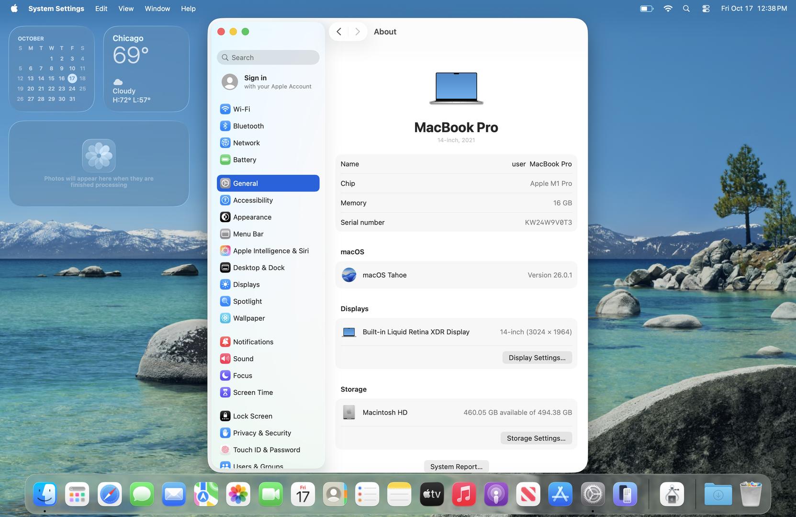The image size is (796, 517).
Task: Open Storage Settings
Action: coord(536,438)
